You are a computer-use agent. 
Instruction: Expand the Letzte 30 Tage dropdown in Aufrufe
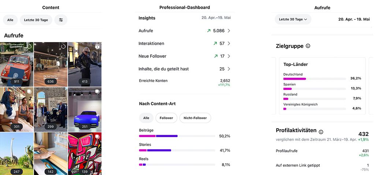point(293,19)
